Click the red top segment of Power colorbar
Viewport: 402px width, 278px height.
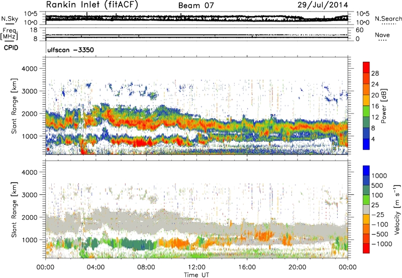coord(366,68)
